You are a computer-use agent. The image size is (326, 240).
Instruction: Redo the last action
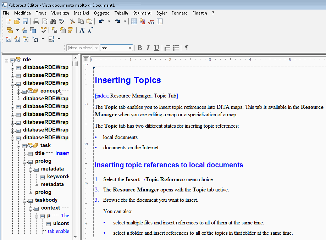[117, 21]
